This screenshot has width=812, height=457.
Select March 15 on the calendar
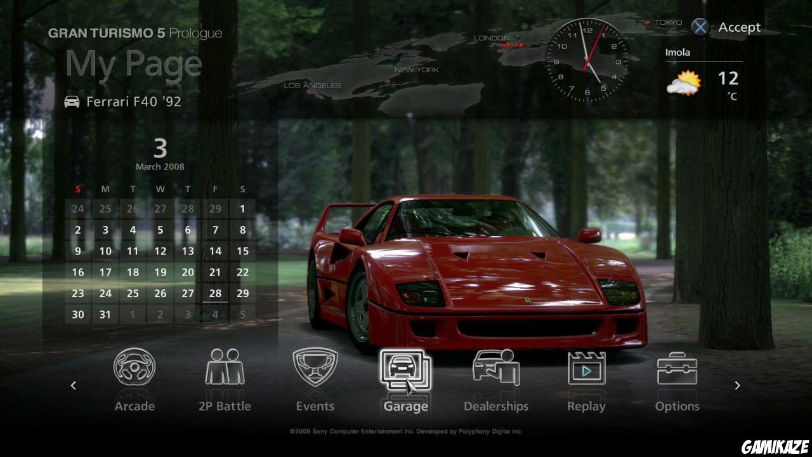[242, 251]
